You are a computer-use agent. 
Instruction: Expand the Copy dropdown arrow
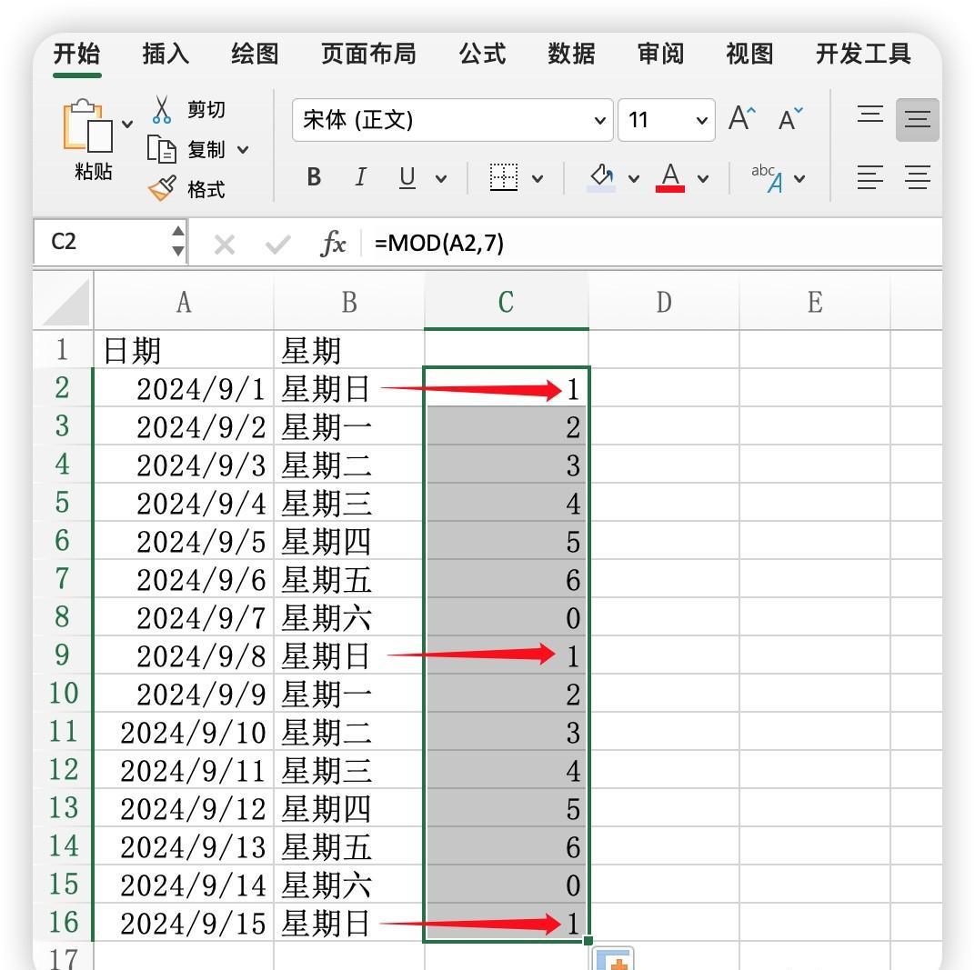pos(243,150)
